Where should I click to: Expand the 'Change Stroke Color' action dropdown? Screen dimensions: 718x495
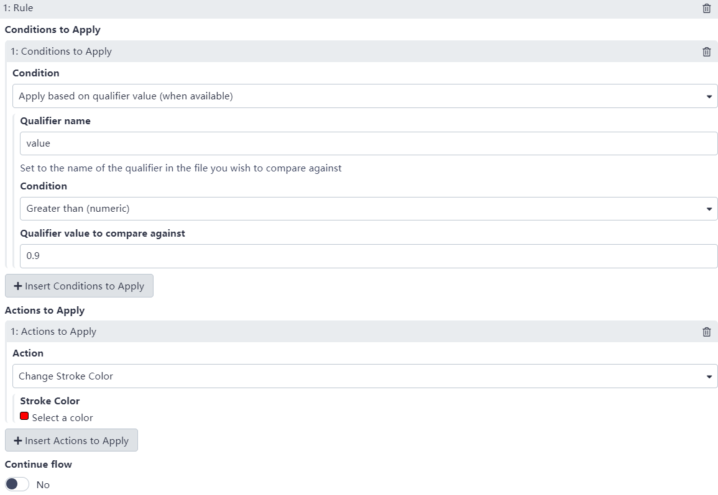pos(365,376)
